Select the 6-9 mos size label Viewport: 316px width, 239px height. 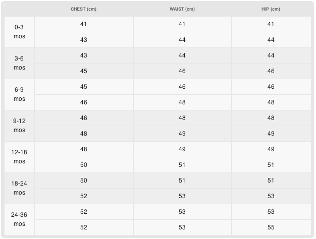[x=19, y=94]
